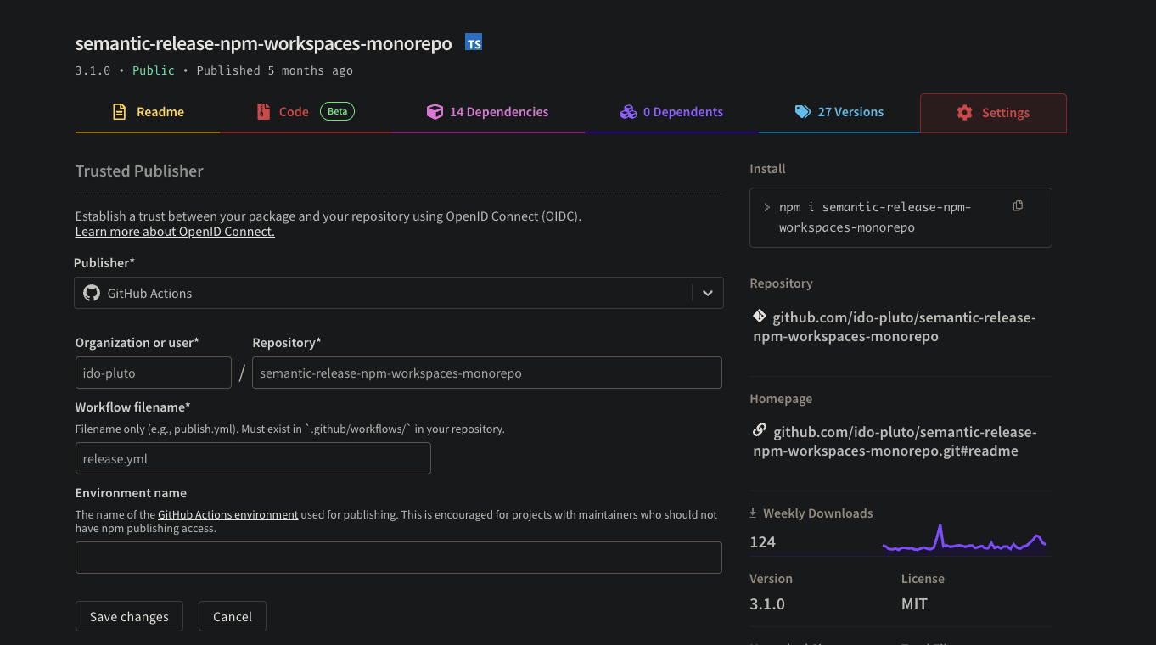The height and width of the screenshot is (645, 1156).
Task: Open the 0 Dependents tab
Action: [671, 112]
